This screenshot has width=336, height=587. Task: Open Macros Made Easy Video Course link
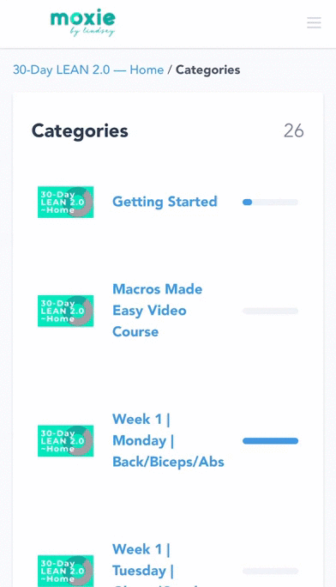tap(158, 311)
